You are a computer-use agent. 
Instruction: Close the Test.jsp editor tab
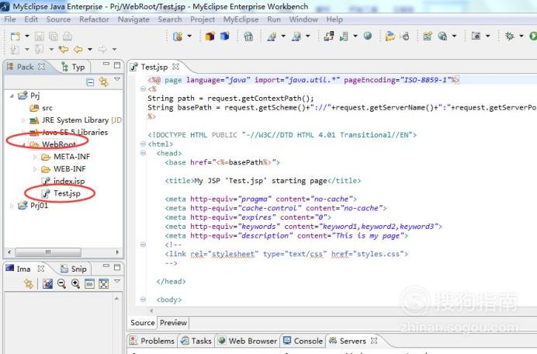pyautogui.click(x=175, y=67)
